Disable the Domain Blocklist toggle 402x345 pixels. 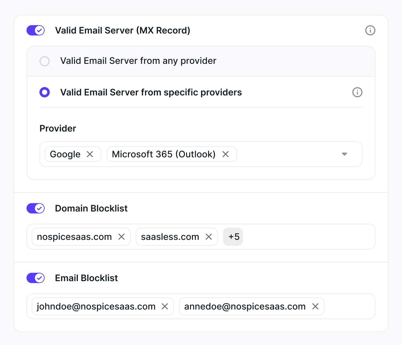(x=36, y=208)
